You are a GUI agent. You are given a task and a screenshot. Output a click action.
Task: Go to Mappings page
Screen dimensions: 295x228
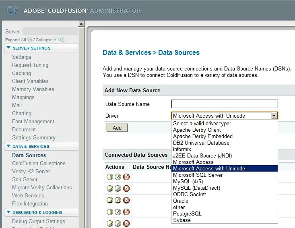[x=23, y=97]
